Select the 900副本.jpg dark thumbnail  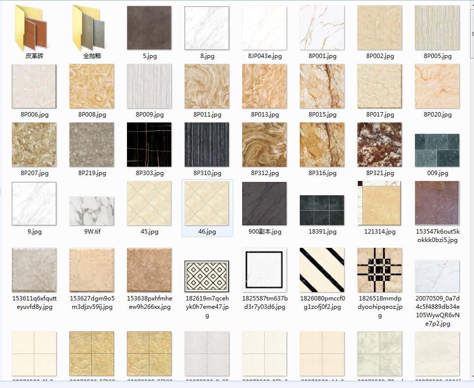tap(264, 203)
